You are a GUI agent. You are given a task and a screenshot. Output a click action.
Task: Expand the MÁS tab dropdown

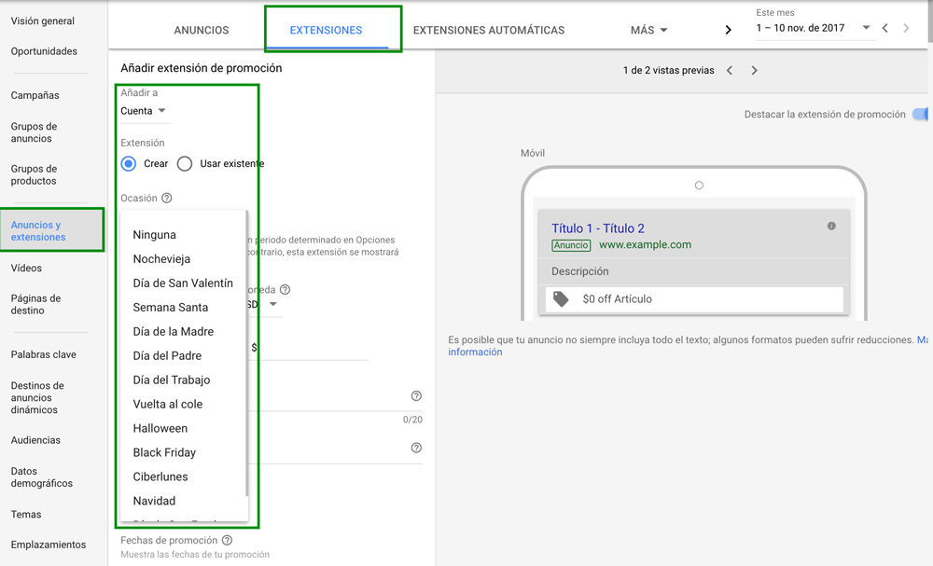click(649, 30)
